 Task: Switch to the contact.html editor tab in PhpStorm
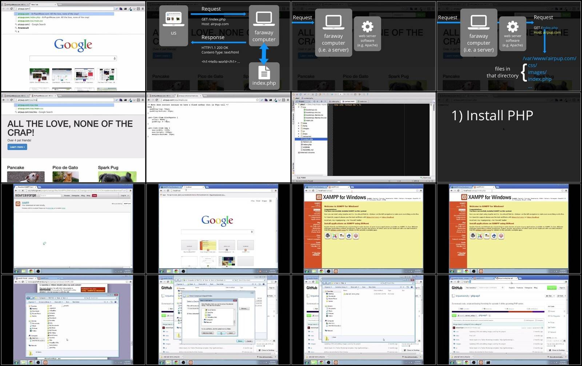(349, 102)
